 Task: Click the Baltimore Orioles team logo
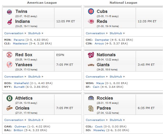pos(9,108)
